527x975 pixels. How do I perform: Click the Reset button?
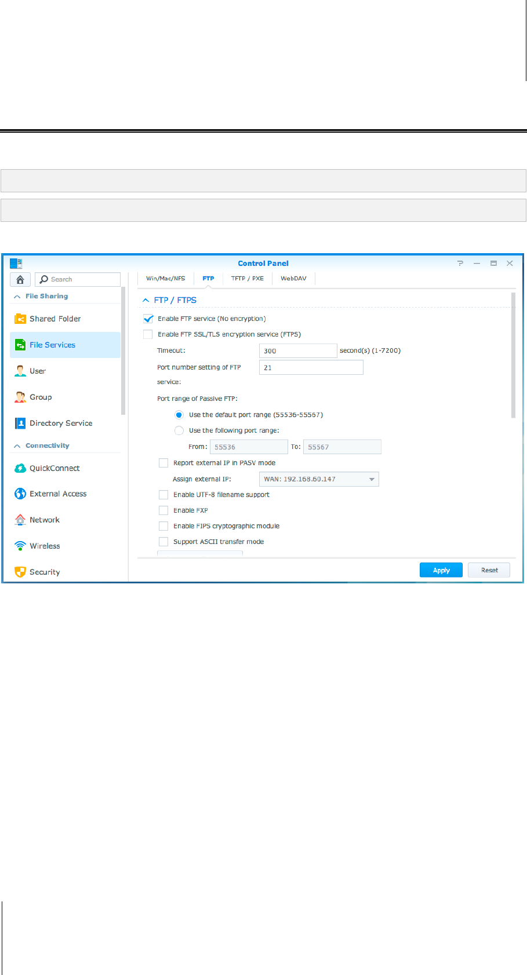tap(489, 570)
